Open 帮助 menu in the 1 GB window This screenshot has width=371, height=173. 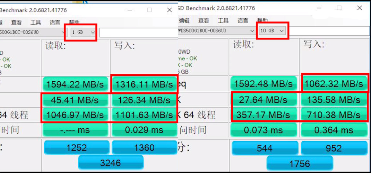pyautogui.click(x=74, y=22)
